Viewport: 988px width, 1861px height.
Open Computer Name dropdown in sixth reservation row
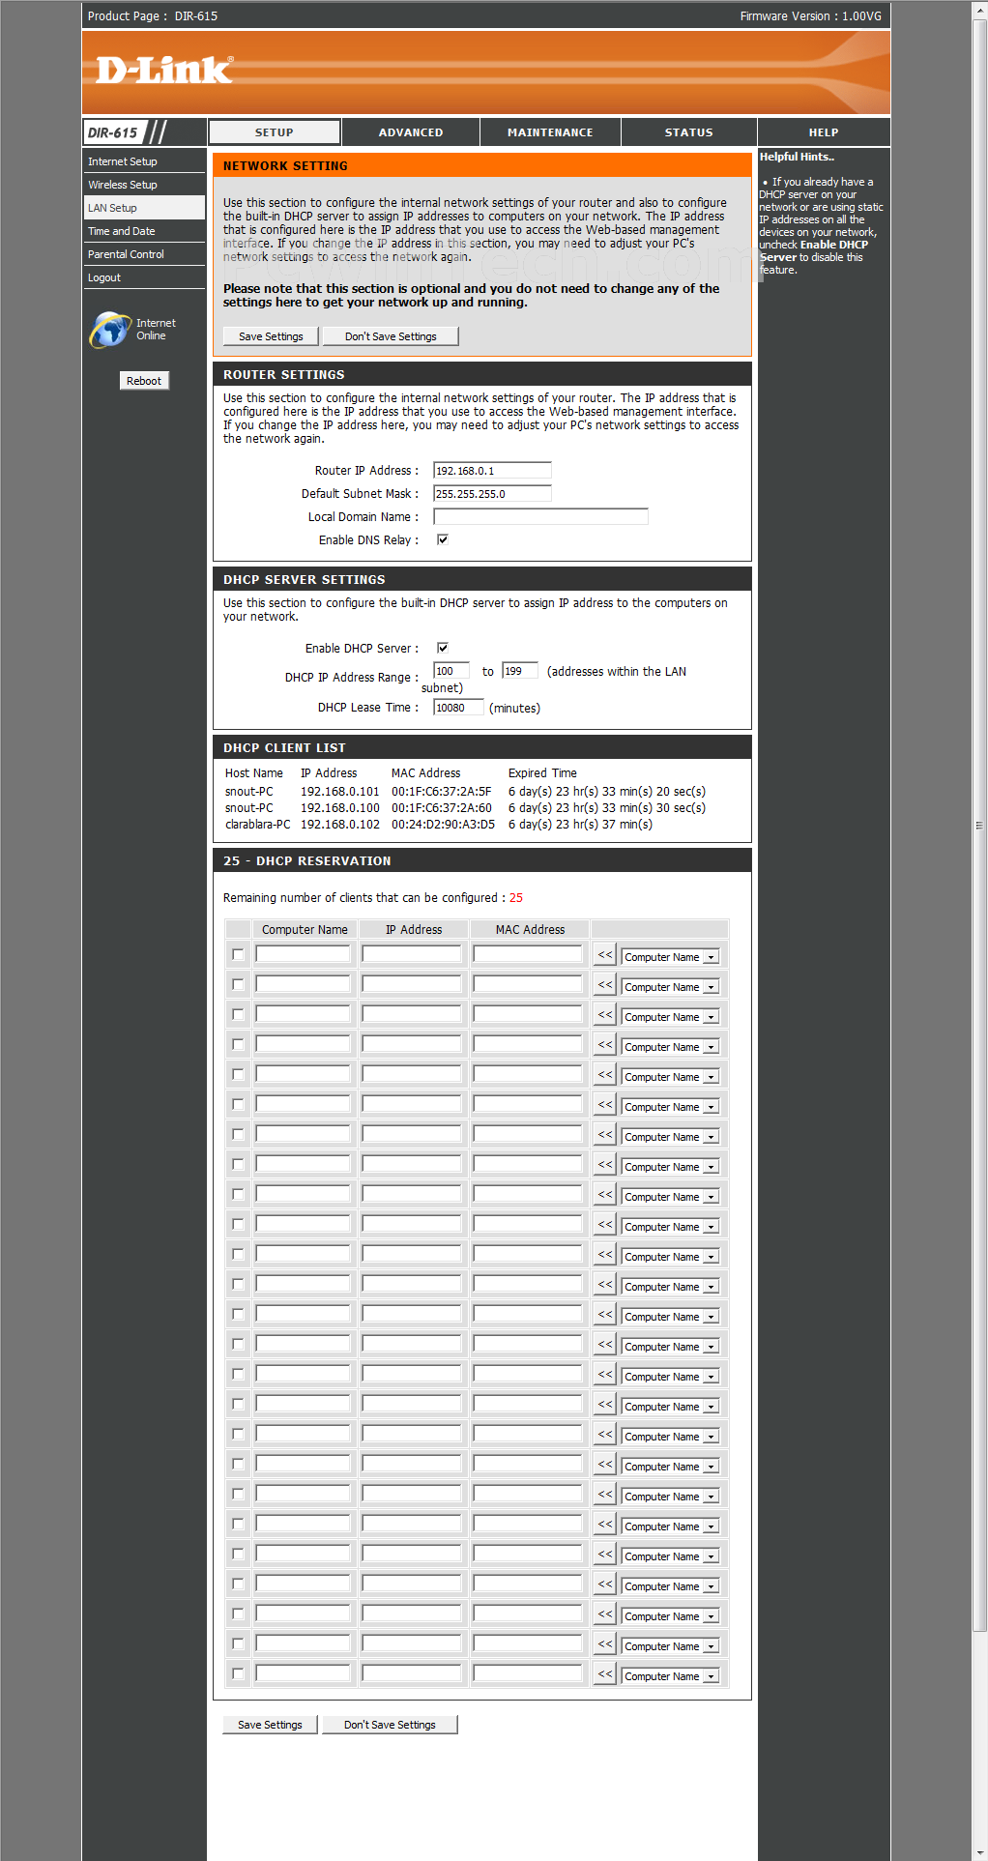(670, 1107)
